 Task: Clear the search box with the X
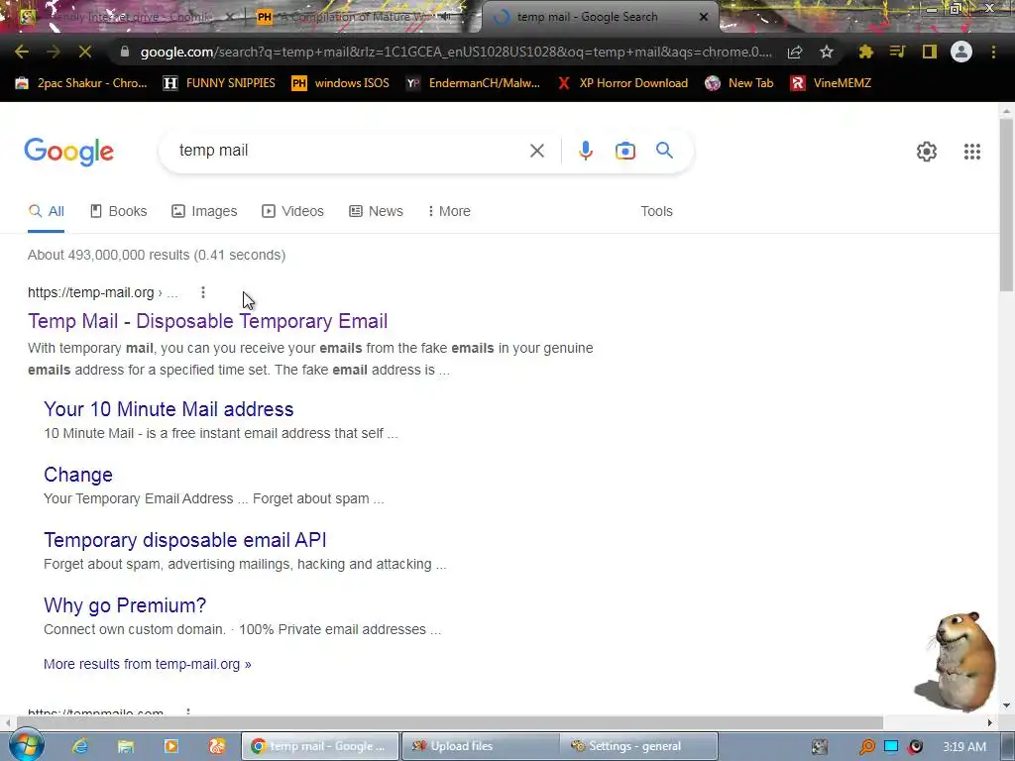pyautogui.click(x=536, y=151)
